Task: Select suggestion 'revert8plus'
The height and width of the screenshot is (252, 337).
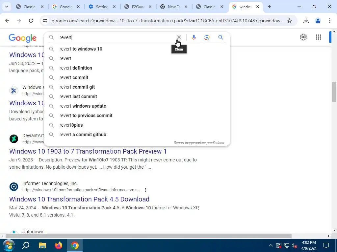Action: 137,125
